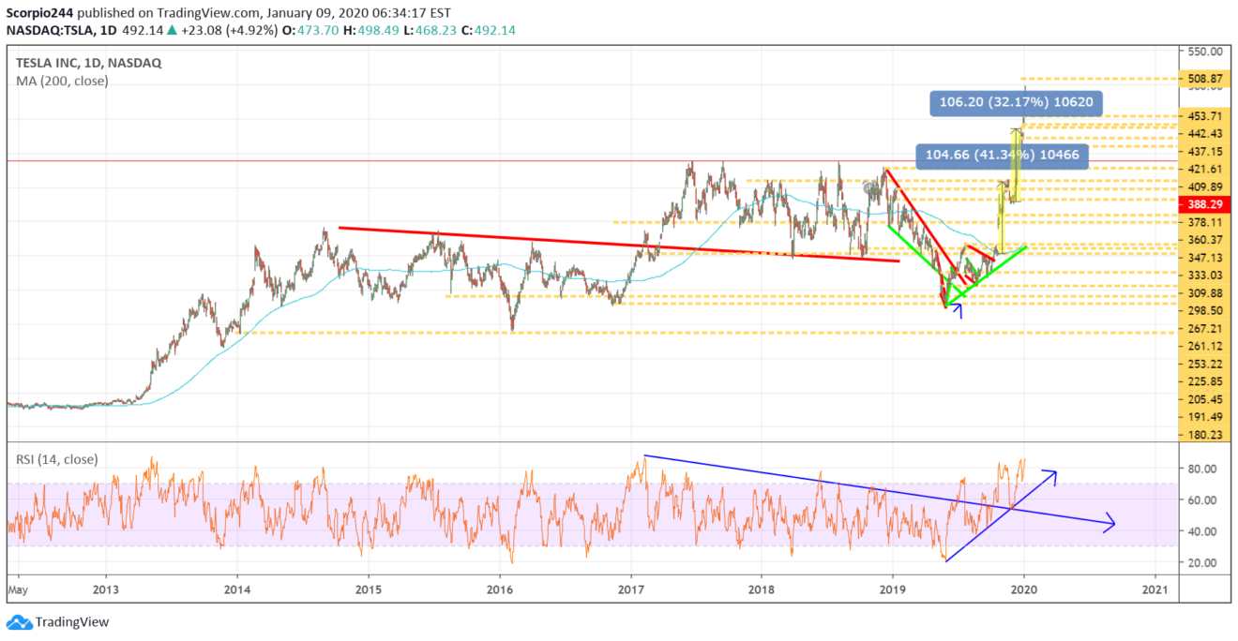Click the '104.66 (41.34%) 10466' measurement label
The height and width of the screenshot is (641, 1238).
(1001, 156)
